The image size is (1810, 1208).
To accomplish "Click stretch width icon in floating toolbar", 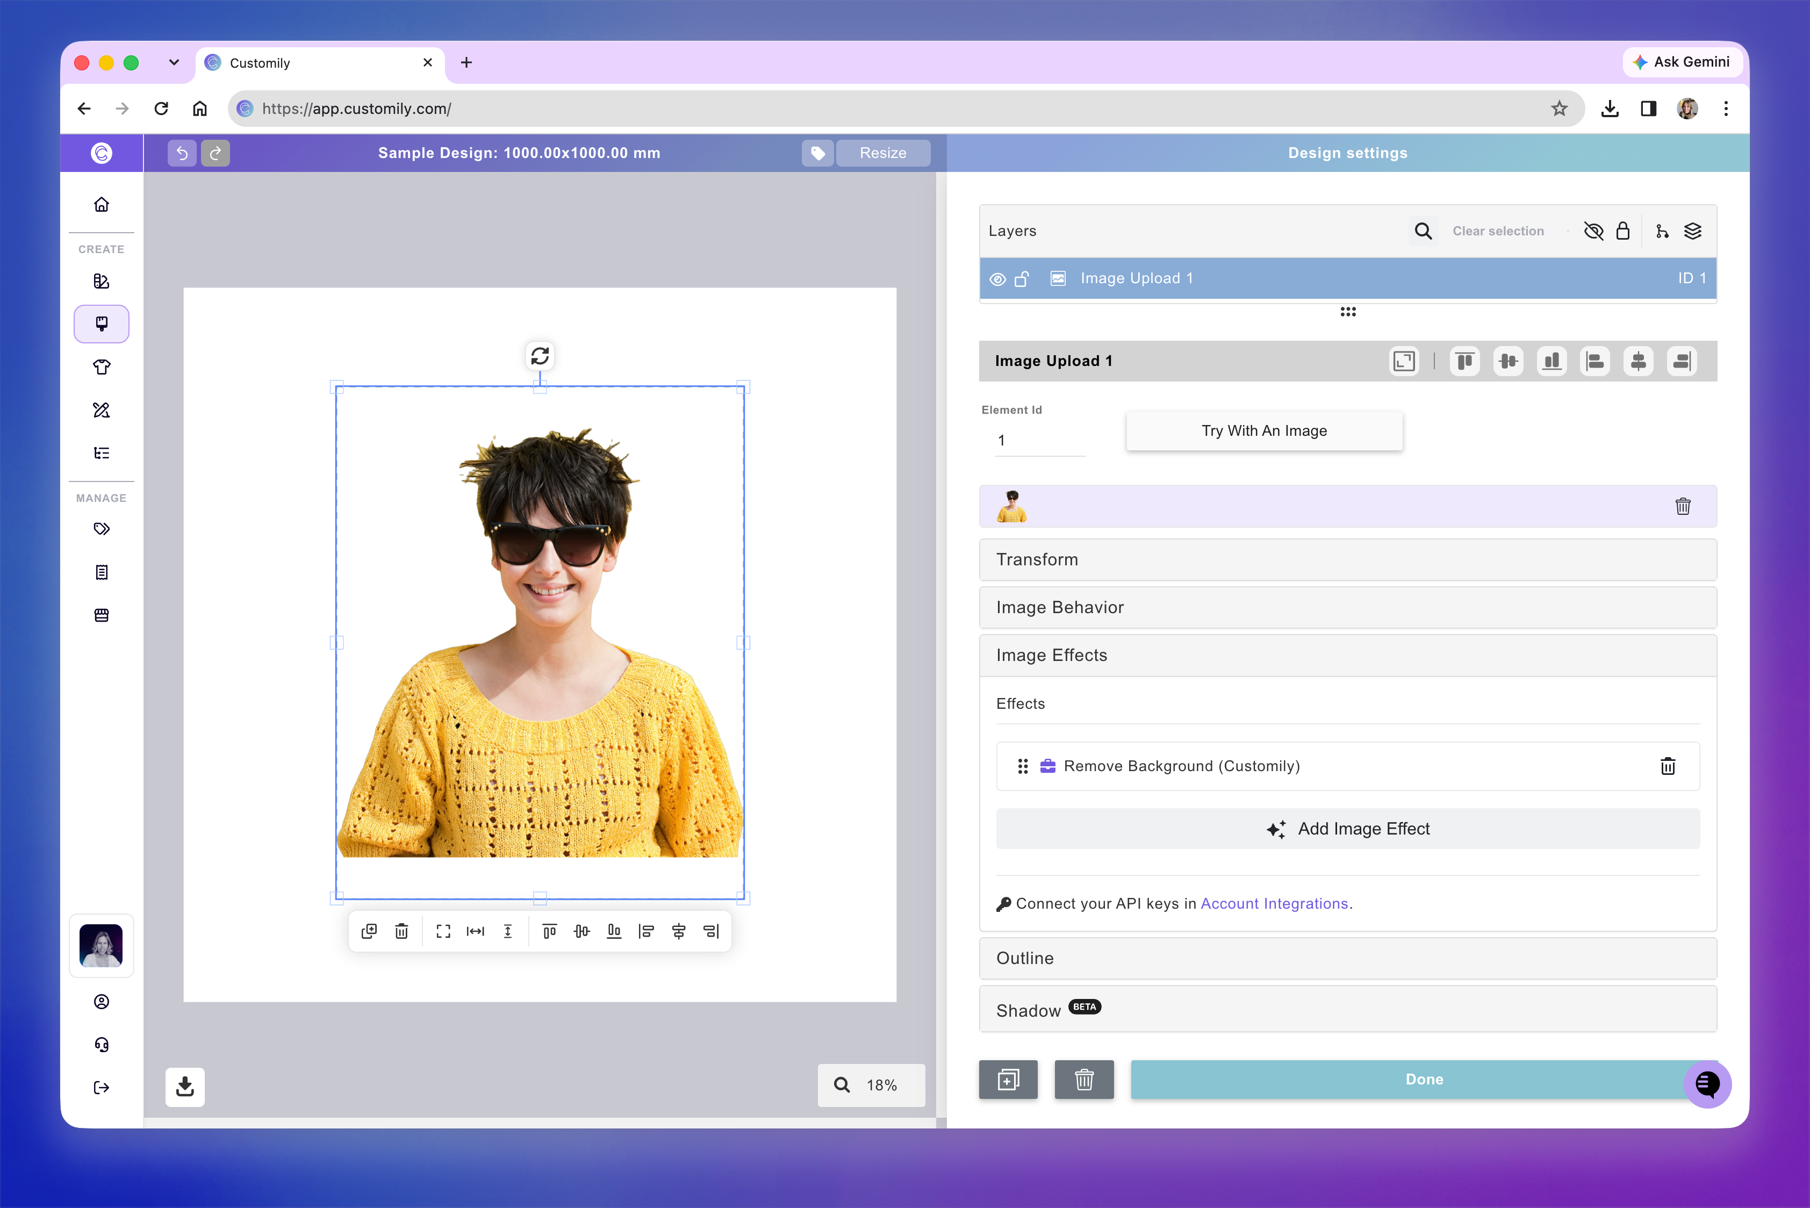I will click(476, 931).
